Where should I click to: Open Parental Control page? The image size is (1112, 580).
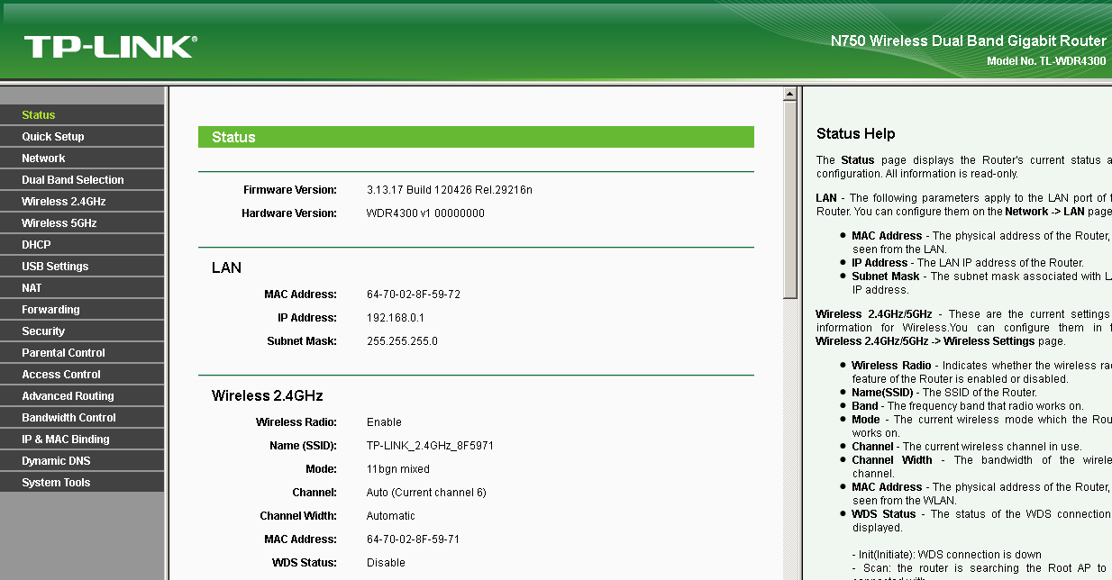(x=63, y=353)
